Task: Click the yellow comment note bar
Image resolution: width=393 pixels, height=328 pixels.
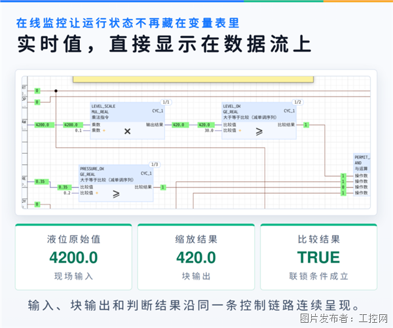Action: click(193, 79)
